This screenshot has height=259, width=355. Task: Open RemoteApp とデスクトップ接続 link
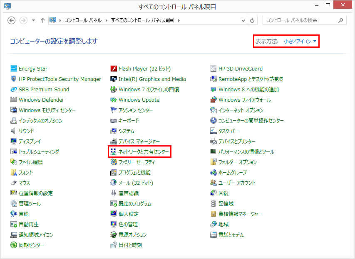coord(251,79)
